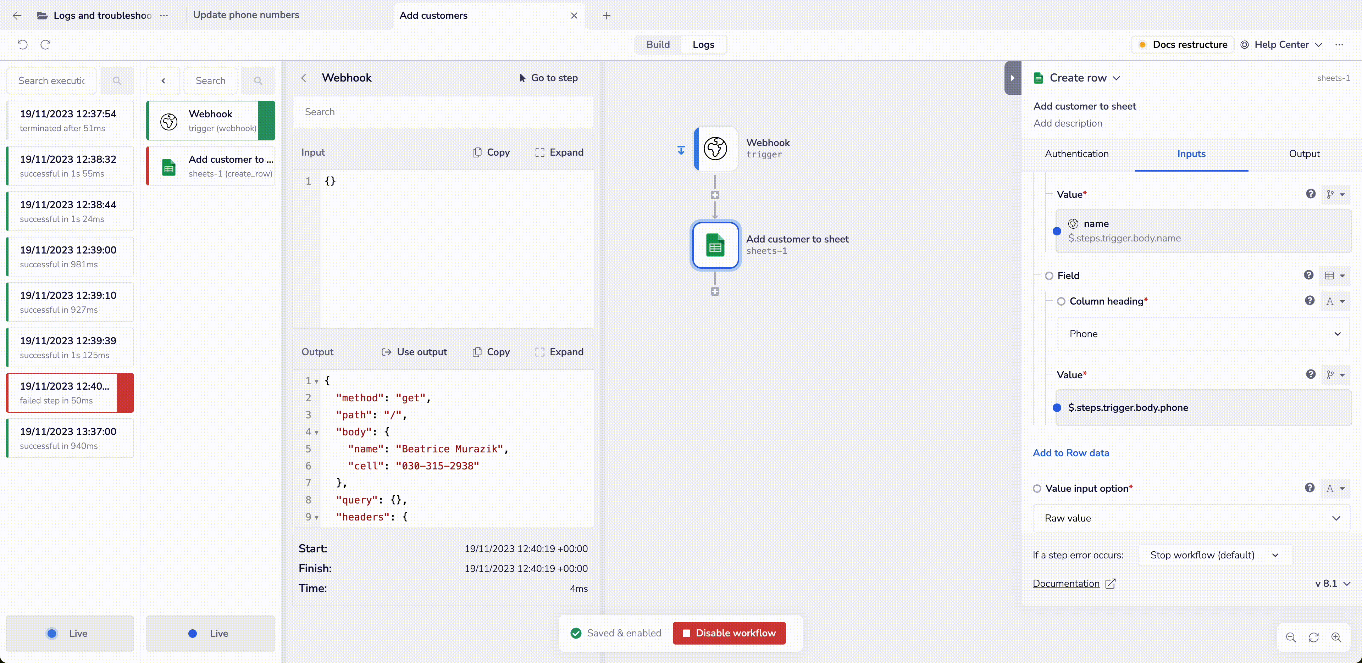This screenshot has width=1362, height=663.
Task: Click the Add to Row data link
Action: coord(1071,452)
